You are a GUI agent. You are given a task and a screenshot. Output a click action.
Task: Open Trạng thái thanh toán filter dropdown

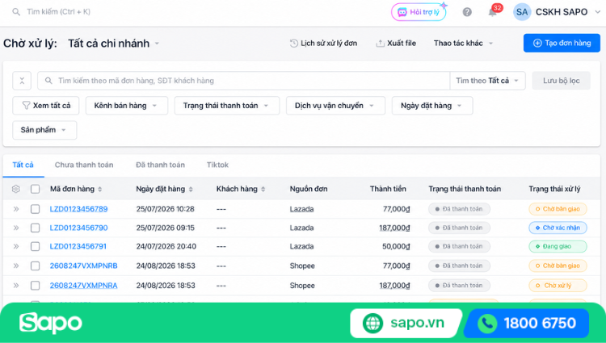click(226, 106)
